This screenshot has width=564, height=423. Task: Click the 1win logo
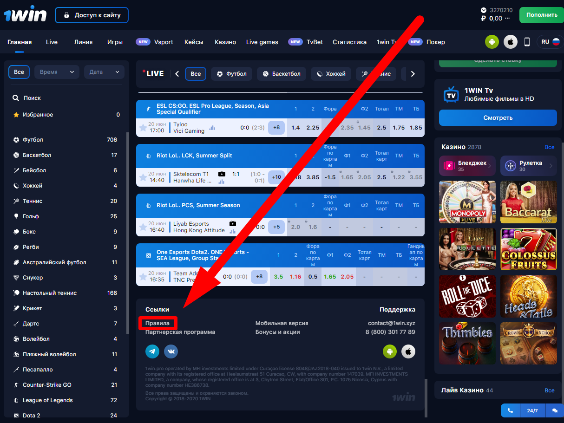click(x=26, y=15)
